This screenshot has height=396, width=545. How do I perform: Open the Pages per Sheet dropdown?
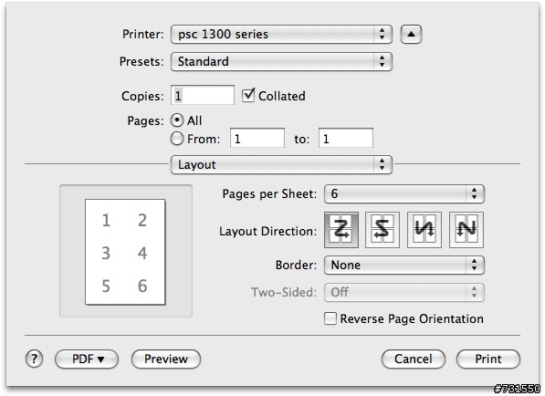click(404, 193)
